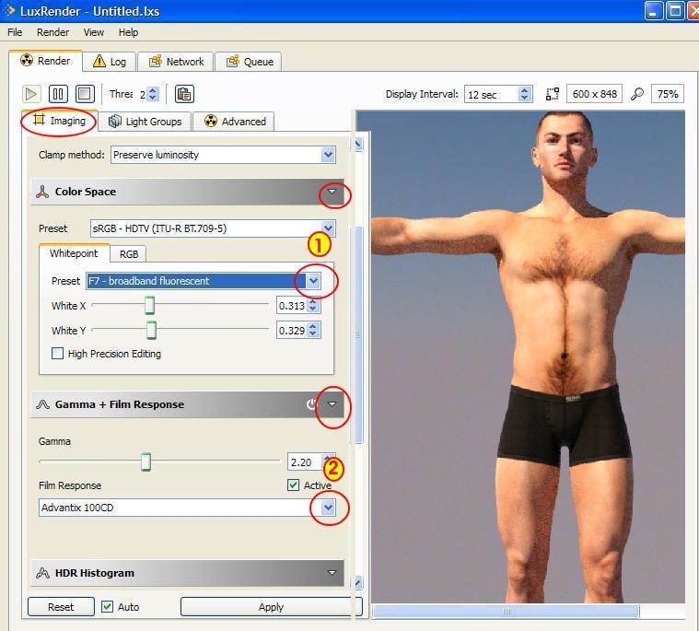This screenshot has height=631, width=699.
Task: Toggle the Auto checkbox
Action: point(108,607)
